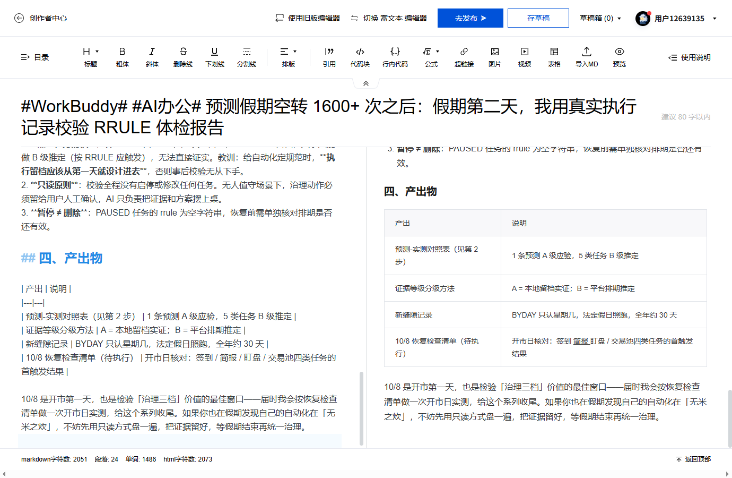732x478 pixels.
Task: Apply 删除线 strikethrough formatting
Action: pyautogui.click(x=183, y=57)
